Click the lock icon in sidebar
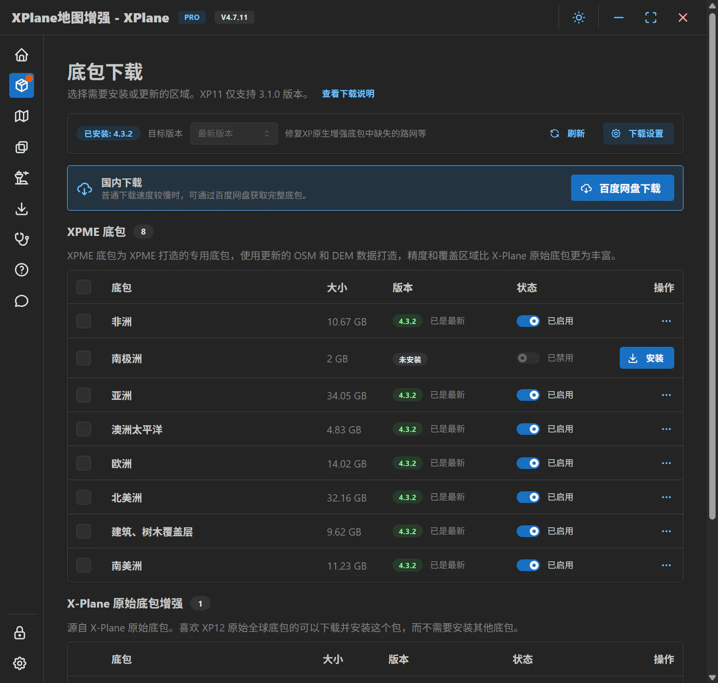Viewport: 718px width, 683px height. coord(19,633)
